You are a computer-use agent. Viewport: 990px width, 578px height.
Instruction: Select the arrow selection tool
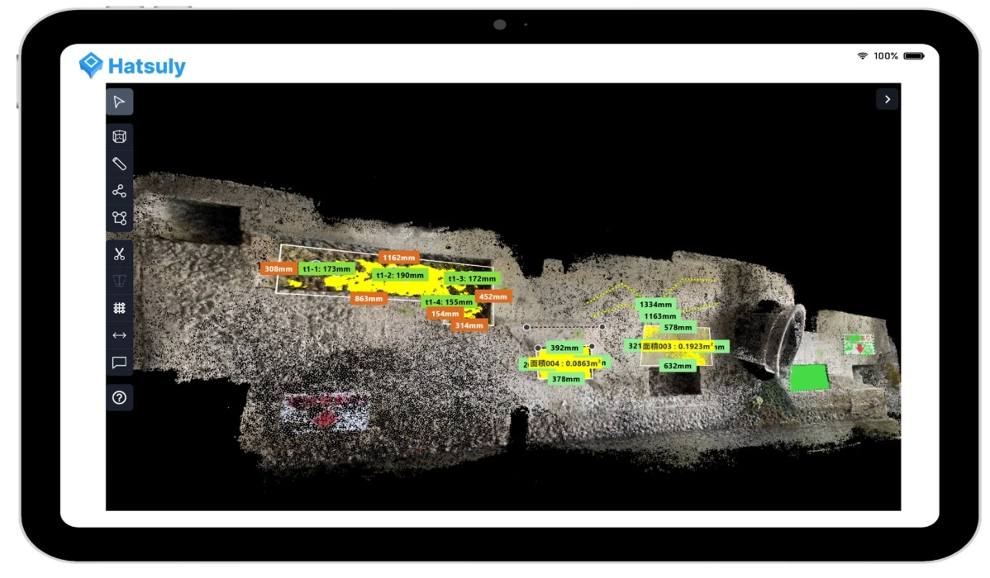point(119,102)
